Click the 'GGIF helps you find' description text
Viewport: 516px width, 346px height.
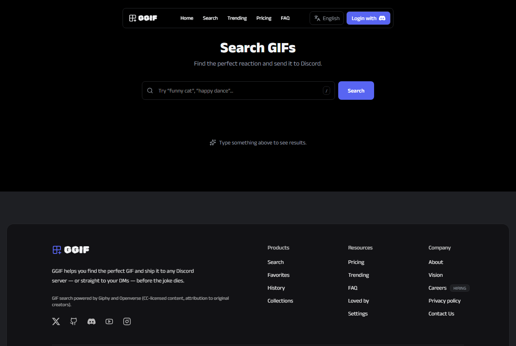point(123,276)
